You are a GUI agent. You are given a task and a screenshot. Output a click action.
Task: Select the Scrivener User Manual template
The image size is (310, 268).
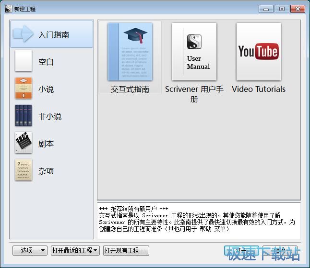pos(194,52)
